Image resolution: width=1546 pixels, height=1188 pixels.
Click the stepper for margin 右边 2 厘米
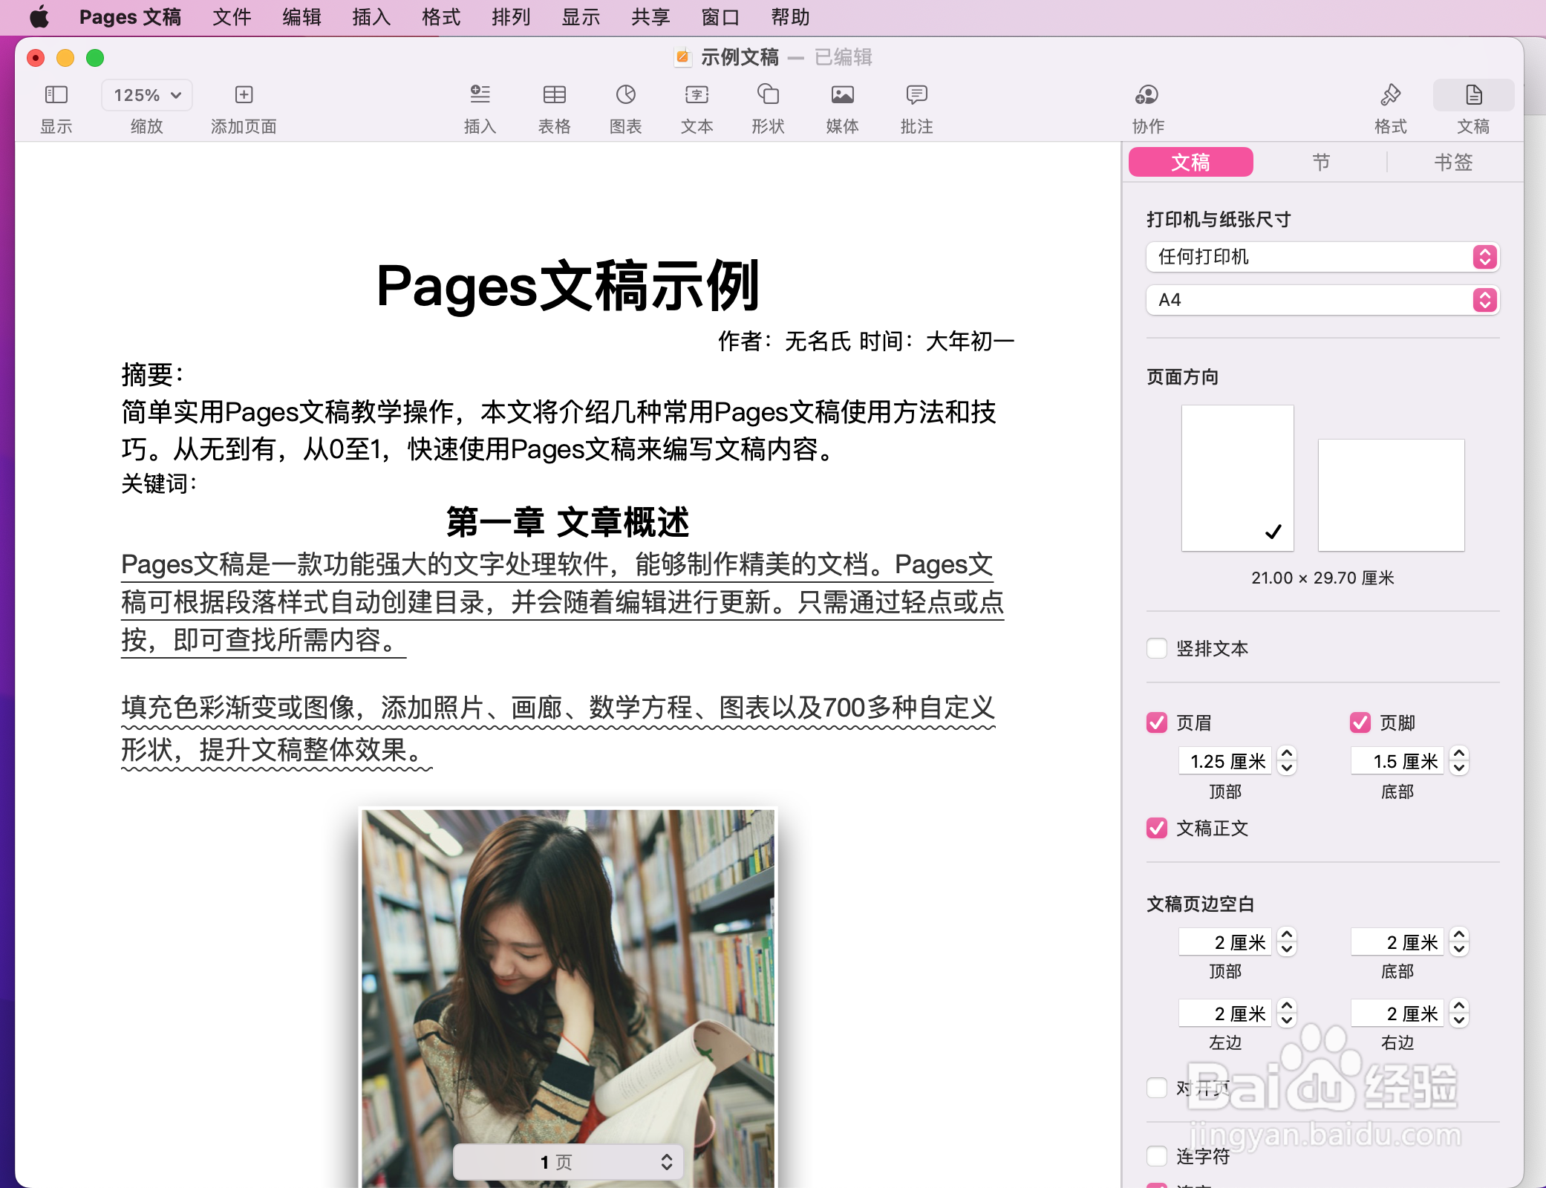pos(1459,1014)
